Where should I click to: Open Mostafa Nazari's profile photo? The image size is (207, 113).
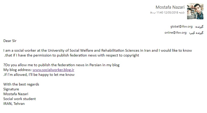(x=195, y=11)
